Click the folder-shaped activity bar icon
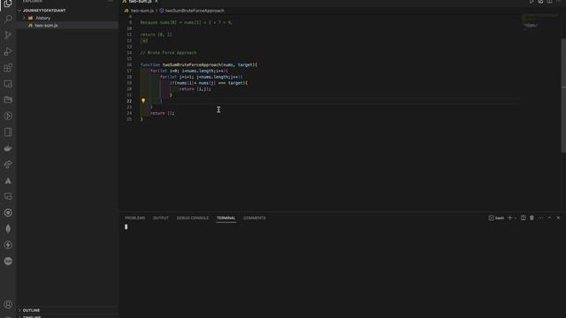 tap(8, 100)
